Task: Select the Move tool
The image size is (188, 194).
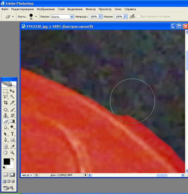Action: (12, 91)
